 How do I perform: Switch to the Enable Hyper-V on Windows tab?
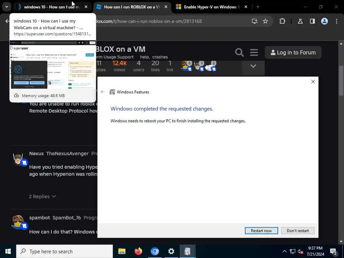[x=212, y=7]
